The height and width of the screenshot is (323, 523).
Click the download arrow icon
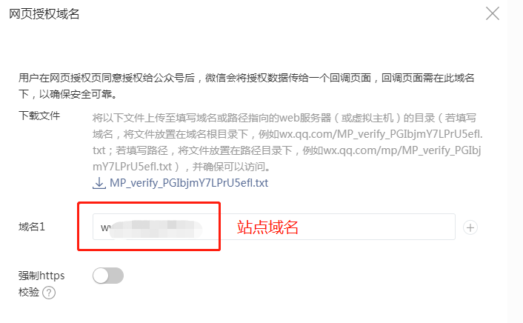point(99,183)
